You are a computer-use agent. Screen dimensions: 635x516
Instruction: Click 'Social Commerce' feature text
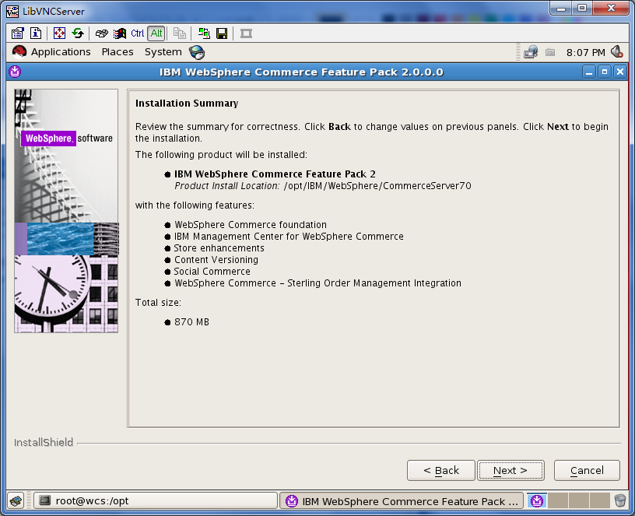pyautogui.click(x=212, y=272)
